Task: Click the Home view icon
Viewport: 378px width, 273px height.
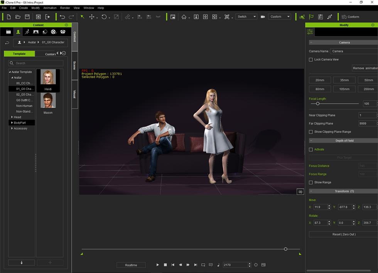Action: point(184,17)
